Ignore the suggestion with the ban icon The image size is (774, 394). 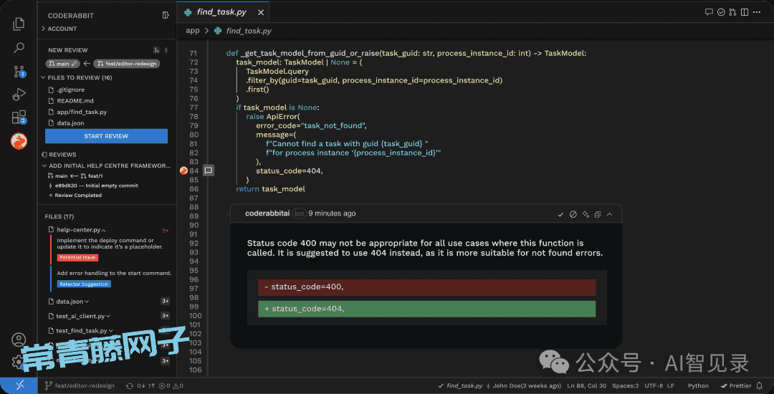tap(573, 214)
